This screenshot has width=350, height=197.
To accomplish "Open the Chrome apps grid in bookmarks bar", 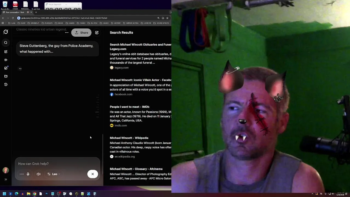I will [x=3, y=23].
